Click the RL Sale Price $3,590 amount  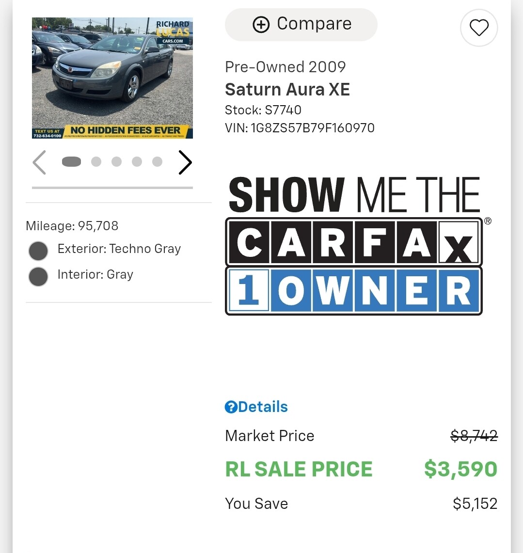pyautogui.click(x=460, y=469)
